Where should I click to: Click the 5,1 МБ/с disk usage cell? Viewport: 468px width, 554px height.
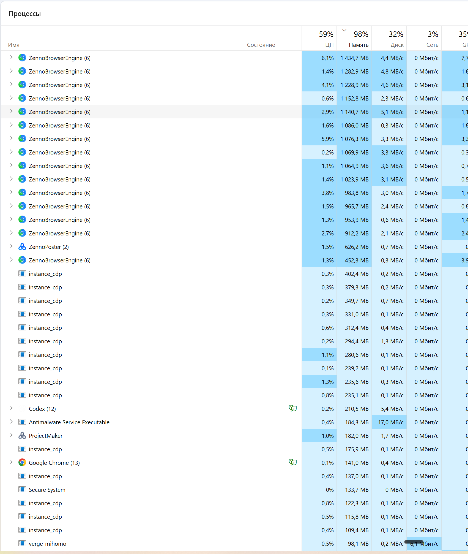click(389, 112)
